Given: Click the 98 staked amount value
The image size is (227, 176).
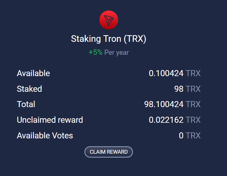Looking at the screenshot, I should click(x=179, y=89).
